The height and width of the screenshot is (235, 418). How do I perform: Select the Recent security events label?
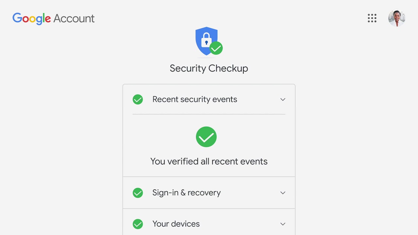pyautogui.click(x=195, y=100)
